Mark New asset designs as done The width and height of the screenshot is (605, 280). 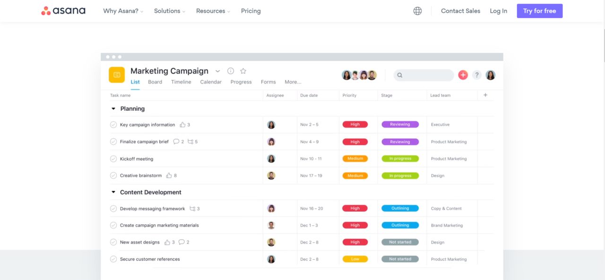click(113, 242)
